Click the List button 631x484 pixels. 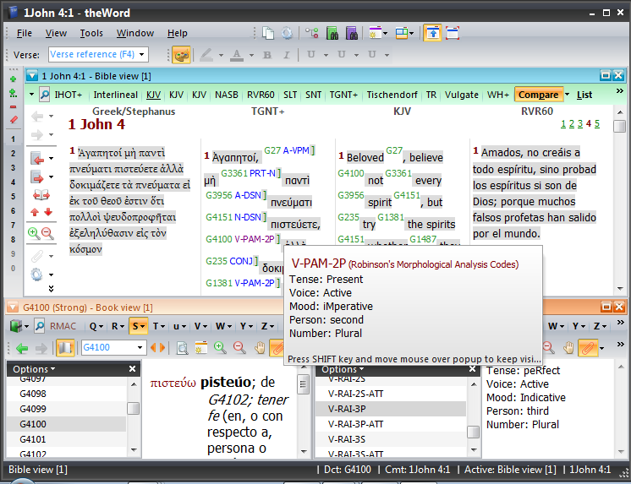[584, 95]
